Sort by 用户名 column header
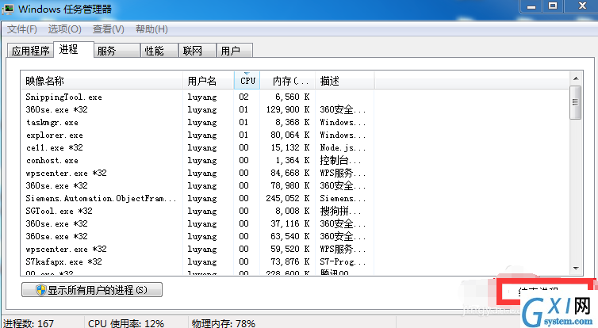The height and width of the screenshot is (328, 598). (209, 81)
